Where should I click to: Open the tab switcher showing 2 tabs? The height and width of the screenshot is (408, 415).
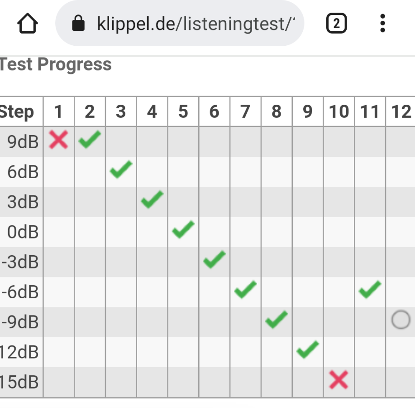(x=336, y=23)
